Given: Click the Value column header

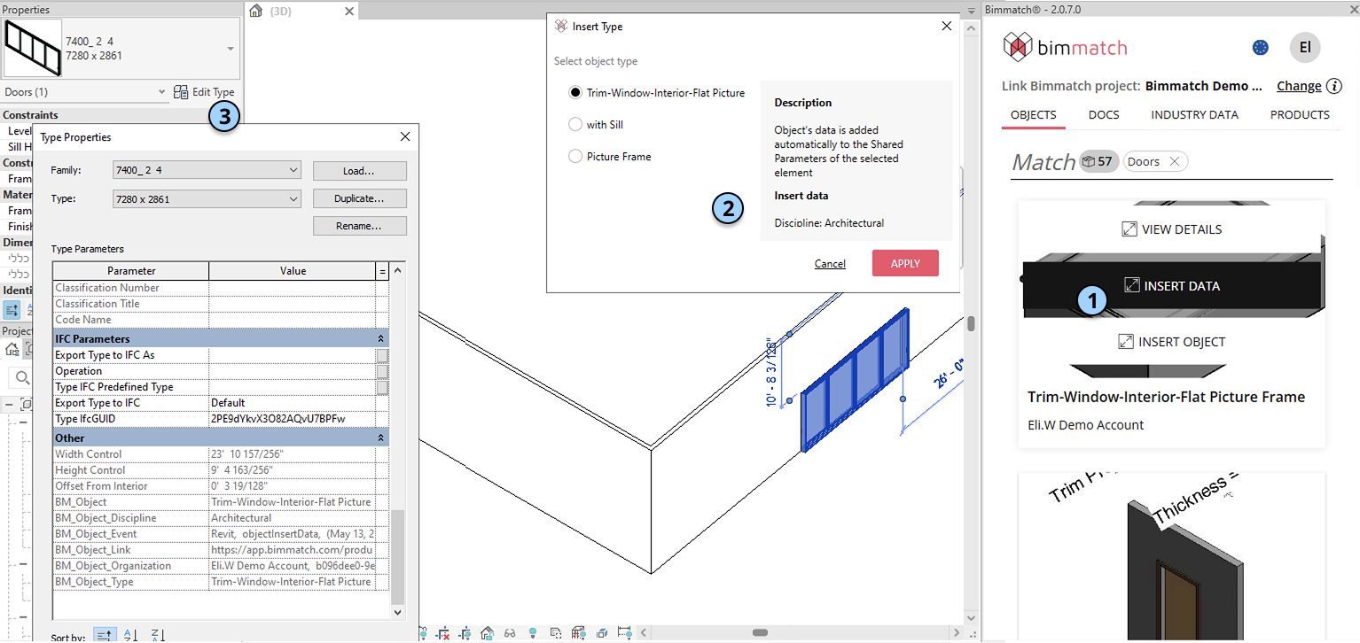Looking at the screenshot, I should (x=293, y=271).
